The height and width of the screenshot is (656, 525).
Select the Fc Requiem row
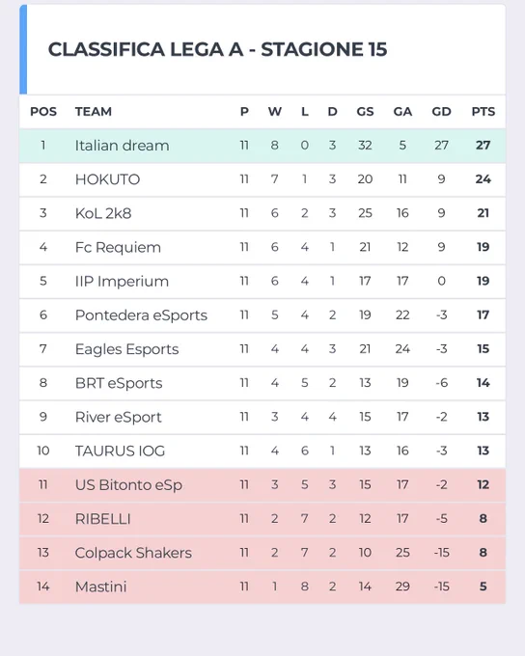coord(262,247)
